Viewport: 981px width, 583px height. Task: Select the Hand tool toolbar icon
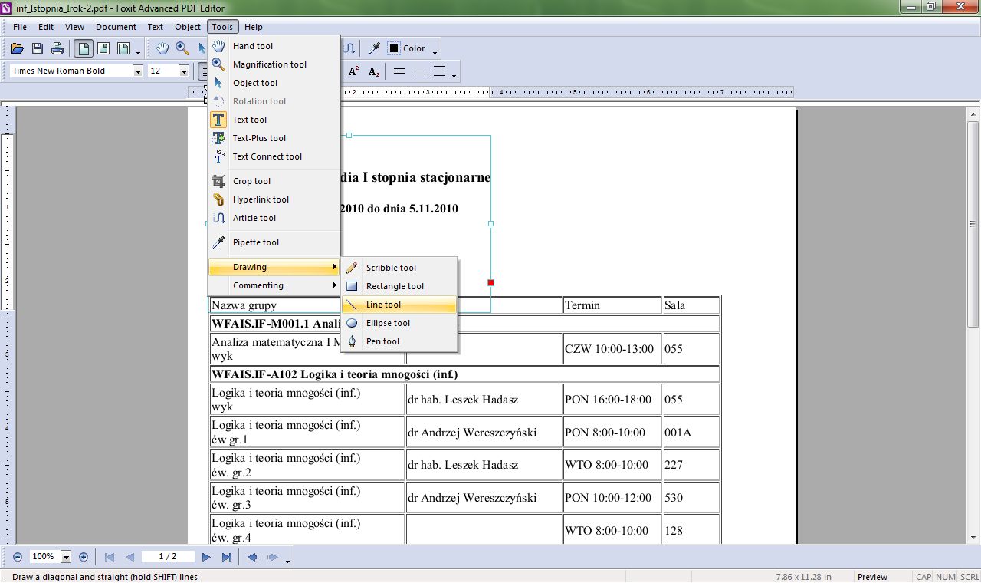(x=162, y=49)
